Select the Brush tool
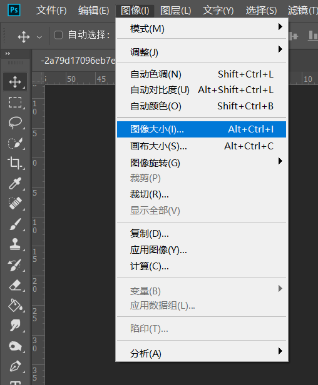Image resolution: width=318 pixels, height=385 pixels. coord(15,224)
